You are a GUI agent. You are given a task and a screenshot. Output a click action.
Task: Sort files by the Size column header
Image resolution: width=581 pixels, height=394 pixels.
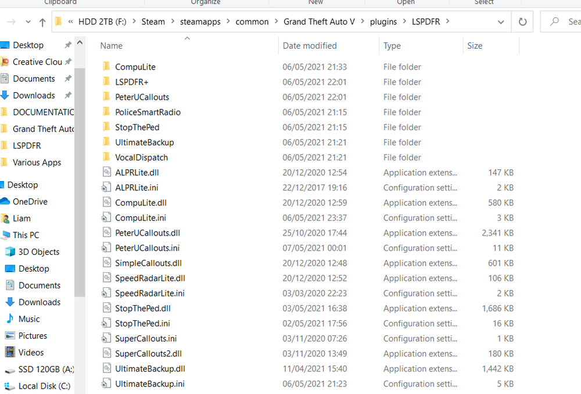pyautogui.click(x=475, y=46)
